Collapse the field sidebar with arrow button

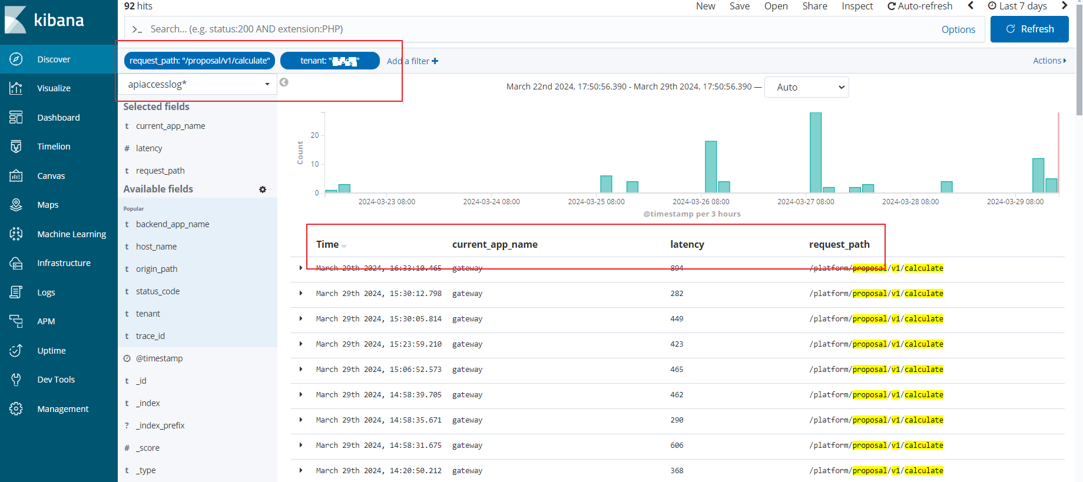pos(284,82)
